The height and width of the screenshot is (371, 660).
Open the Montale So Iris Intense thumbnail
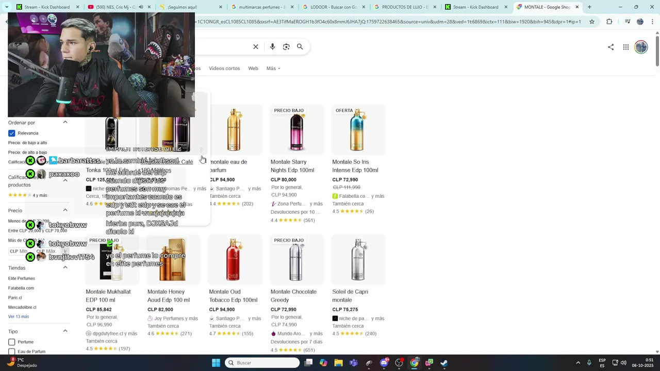click(358, 130)
